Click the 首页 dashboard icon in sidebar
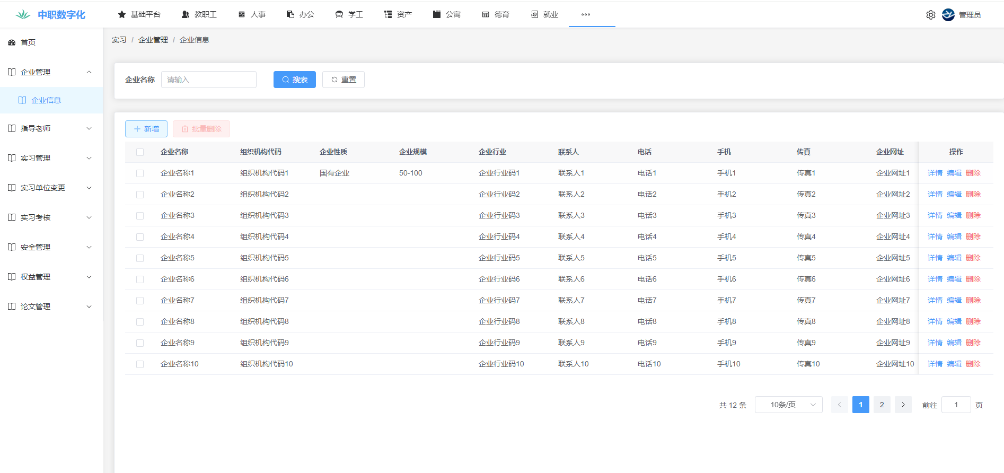Screen dimensions: 1004x473 (12, 42)
